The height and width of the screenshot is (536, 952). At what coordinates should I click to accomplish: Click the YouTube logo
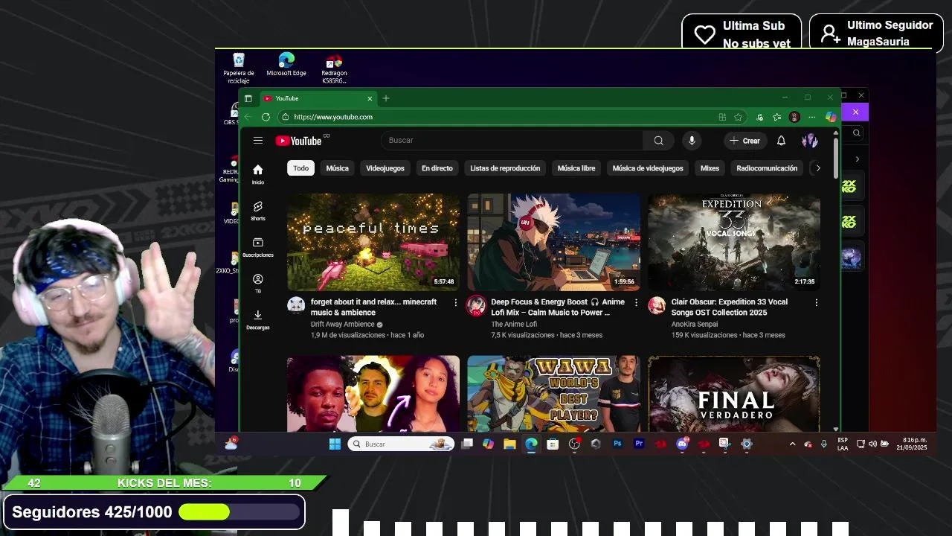click(298, 141)
